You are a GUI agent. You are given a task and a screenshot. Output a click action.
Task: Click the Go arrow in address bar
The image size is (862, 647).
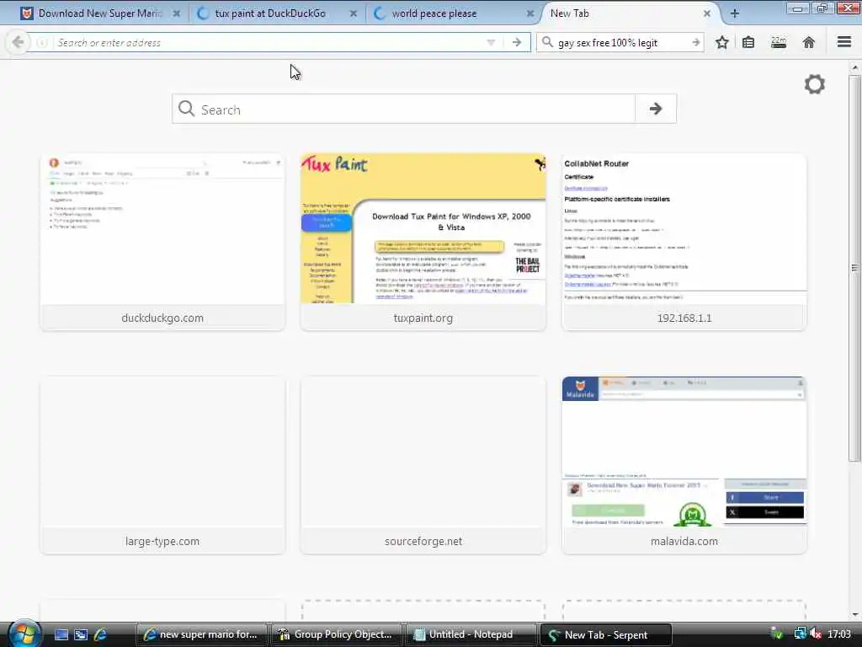click(x=517, y=42)
